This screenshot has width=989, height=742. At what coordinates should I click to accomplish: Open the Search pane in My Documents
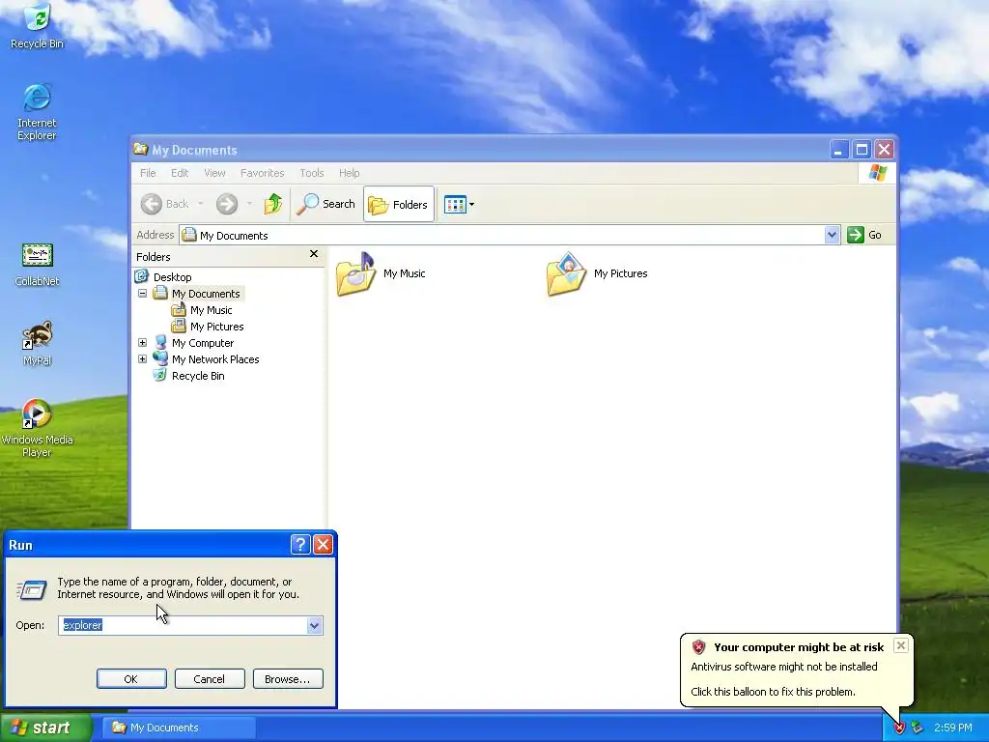[326, 204]
